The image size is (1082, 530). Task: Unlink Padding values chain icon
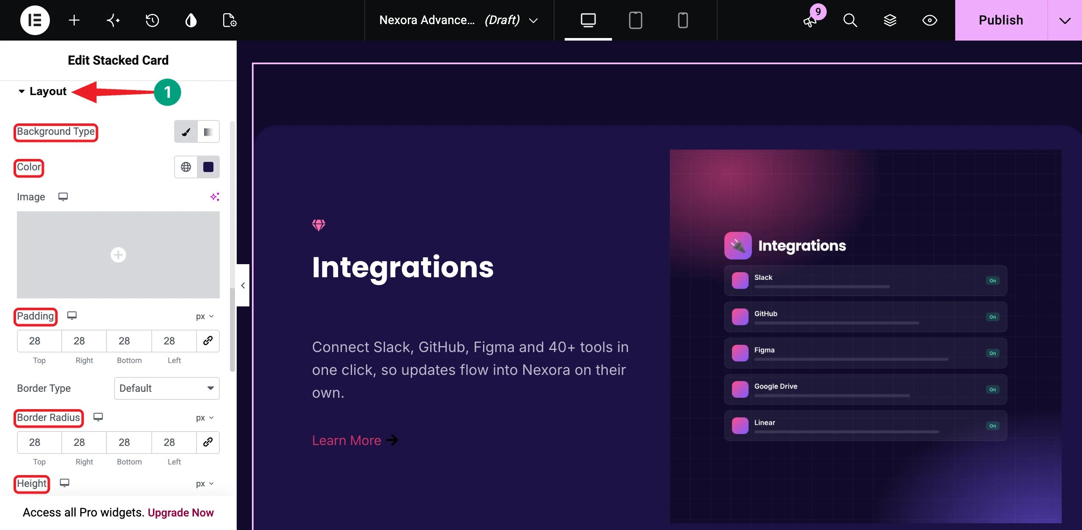pyautogui.click(x=208, y=341)
